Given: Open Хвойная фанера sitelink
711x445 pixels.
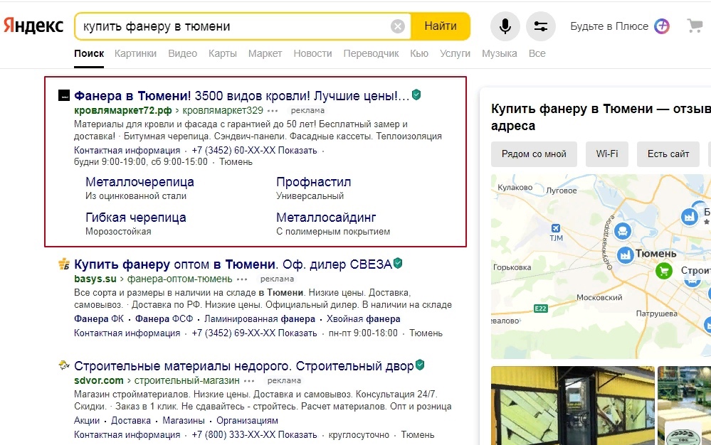Looking at the screenshot, I should tap(363, 318).
